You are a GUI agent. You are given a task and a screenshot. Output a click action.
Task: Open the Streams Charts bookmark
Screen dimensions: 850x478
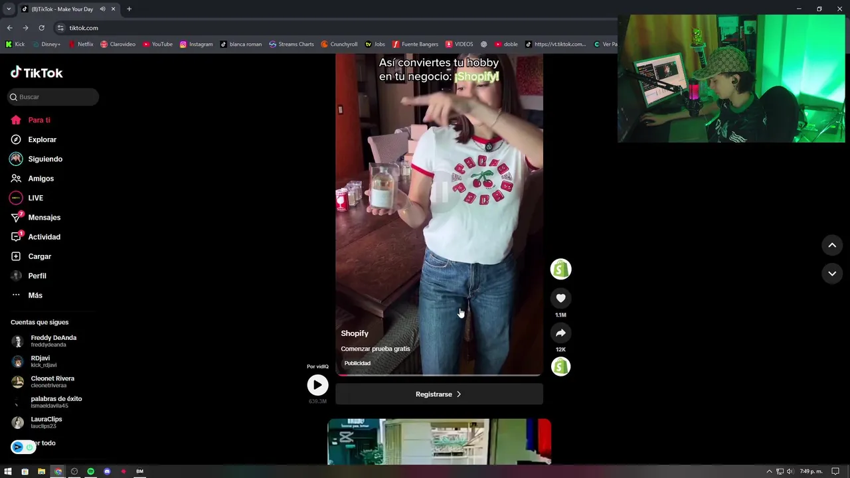(x=292, y=44)
